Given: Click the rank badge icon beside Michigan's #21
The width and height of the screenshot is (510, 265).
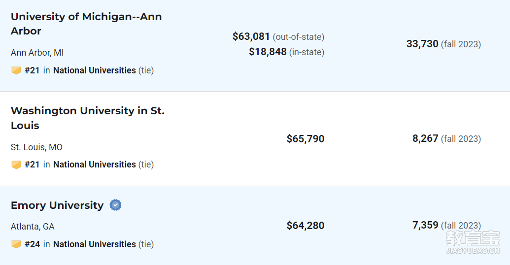Looking at the screenshot, I should click(x=16, y=70).
